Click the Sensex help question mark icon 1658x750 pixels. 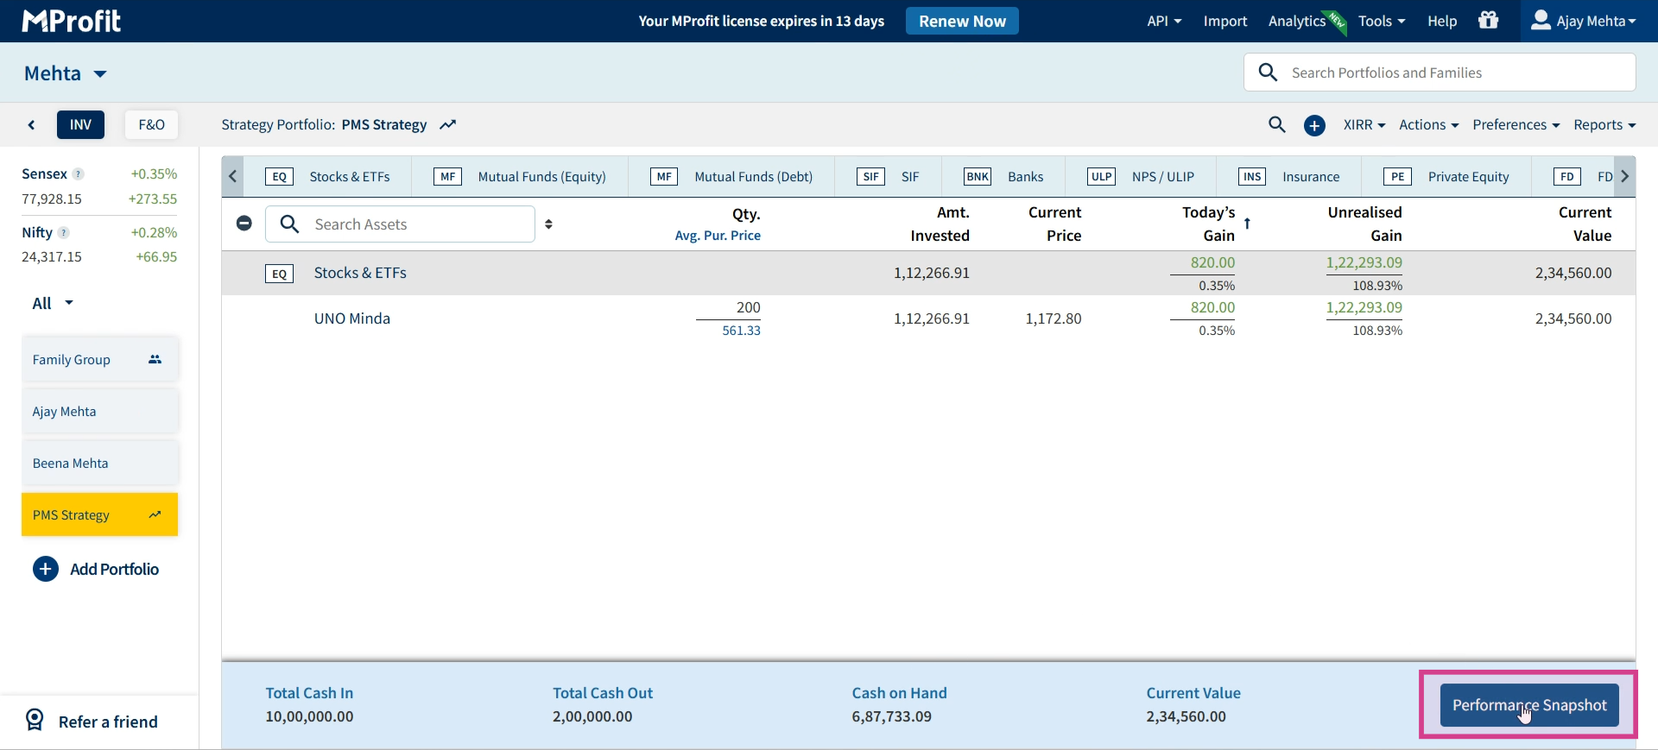78,174
